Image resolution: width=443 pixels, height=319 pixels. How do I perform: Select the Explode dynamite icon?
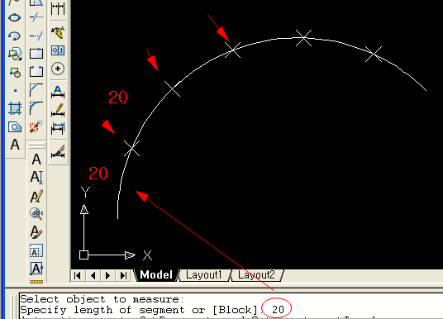click(36, 126)
